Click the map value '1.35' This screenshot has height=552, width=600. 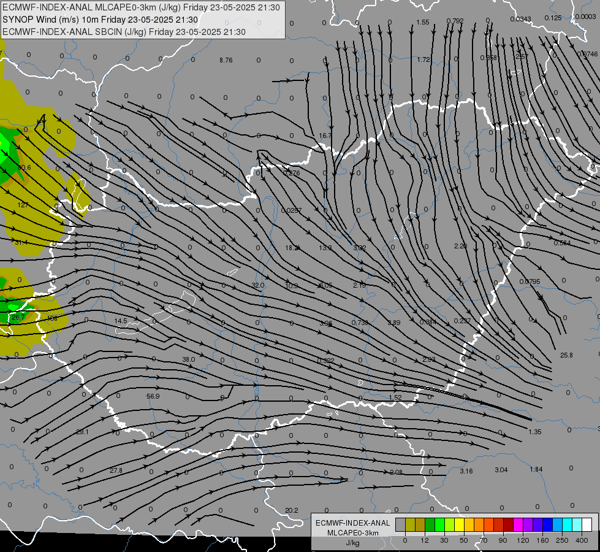click(534, 432)
